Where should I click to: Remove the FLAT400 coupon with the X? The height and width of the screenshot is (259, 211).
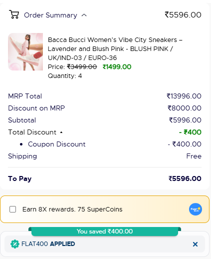(195, 244)
